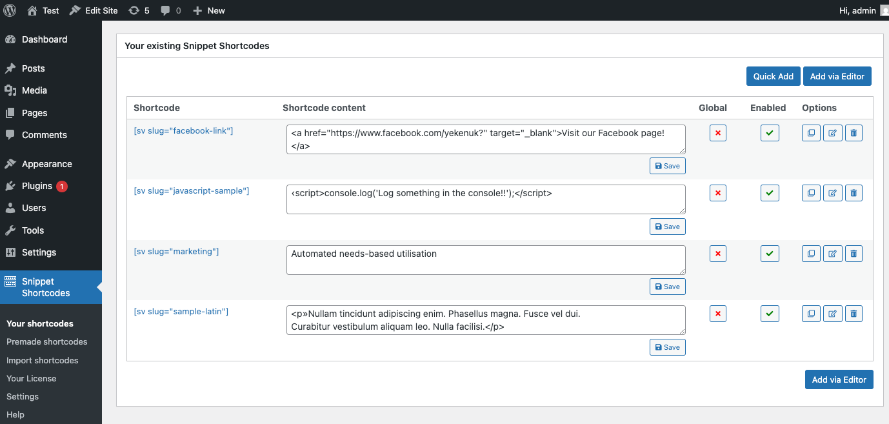Edit the facebook-link shortcode in editor
This screenshot has width=889, height=424.
832,133
